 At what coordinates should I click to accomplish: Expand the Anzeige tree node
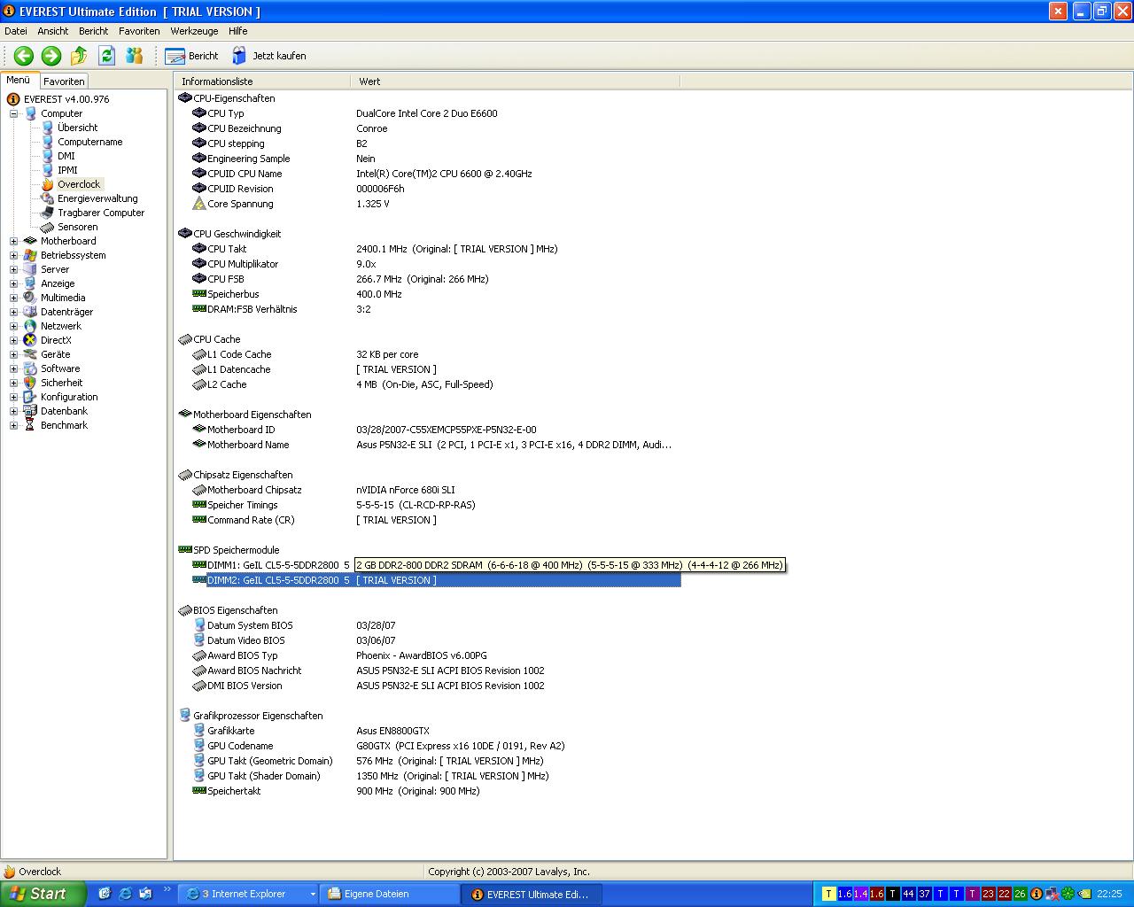pos(13,283)
